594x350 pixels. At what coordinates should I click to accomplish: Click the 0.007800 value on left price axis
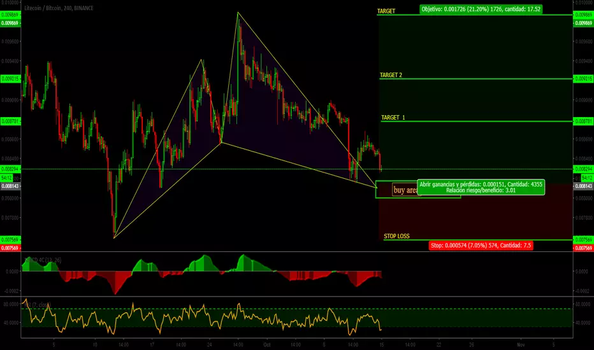[10, 218]
